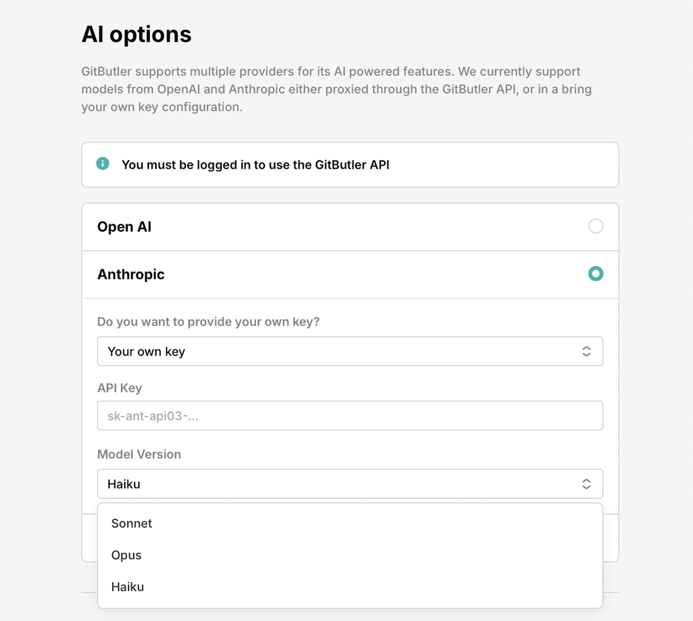Enable the Open AI provider option
Screen dimensions: 693x621
(x=595, y=226)
